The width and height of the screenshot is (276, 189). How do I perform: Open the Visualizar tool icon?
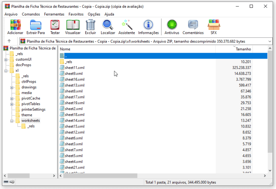pos(72,25)
